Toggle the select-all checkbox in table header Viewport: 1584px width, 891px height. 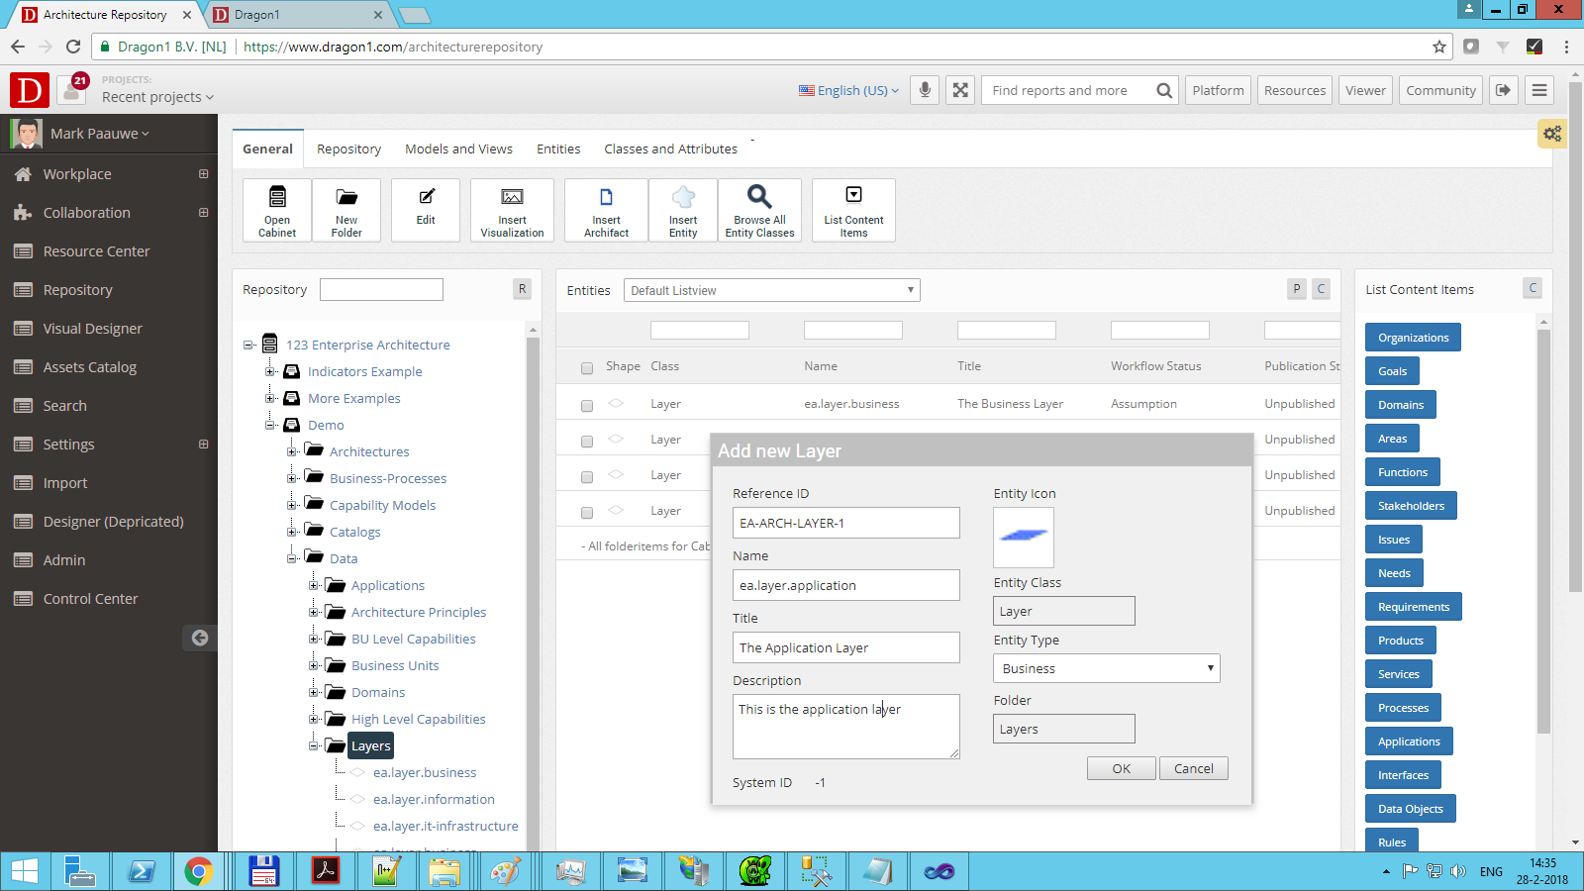coord(587,368)
